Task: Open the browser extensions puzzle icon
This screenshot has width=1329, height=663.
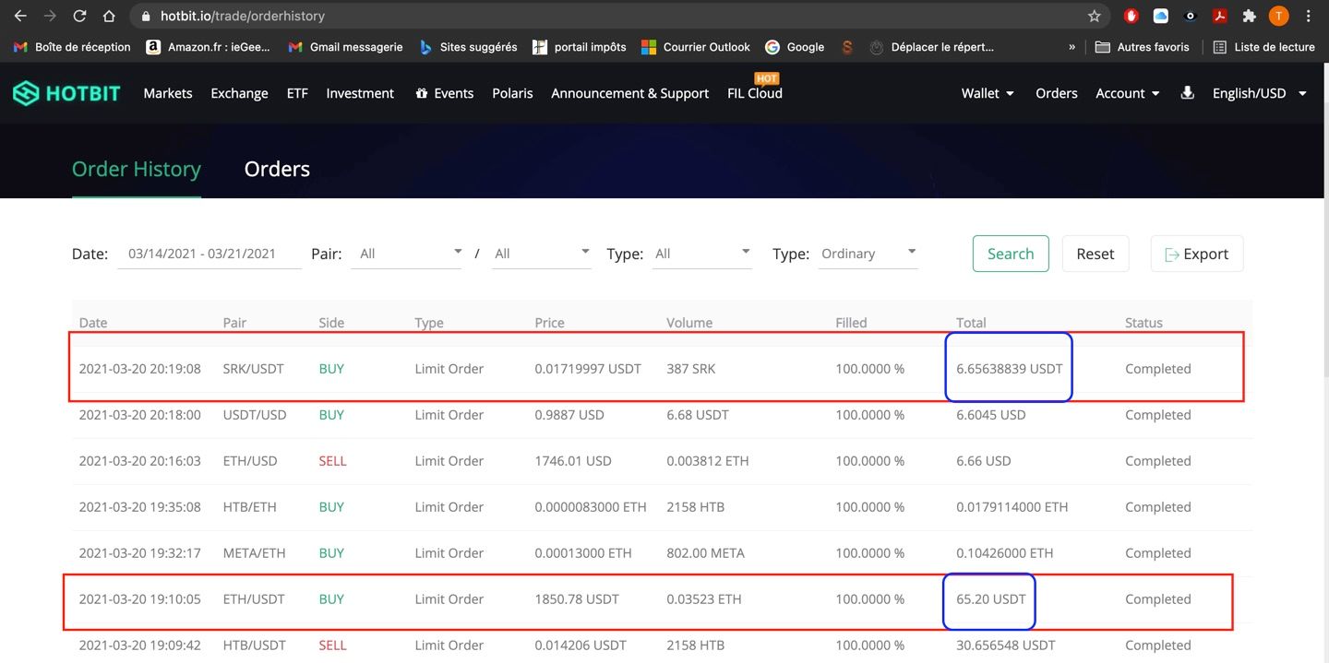Action: click(x=1250, y=16)
